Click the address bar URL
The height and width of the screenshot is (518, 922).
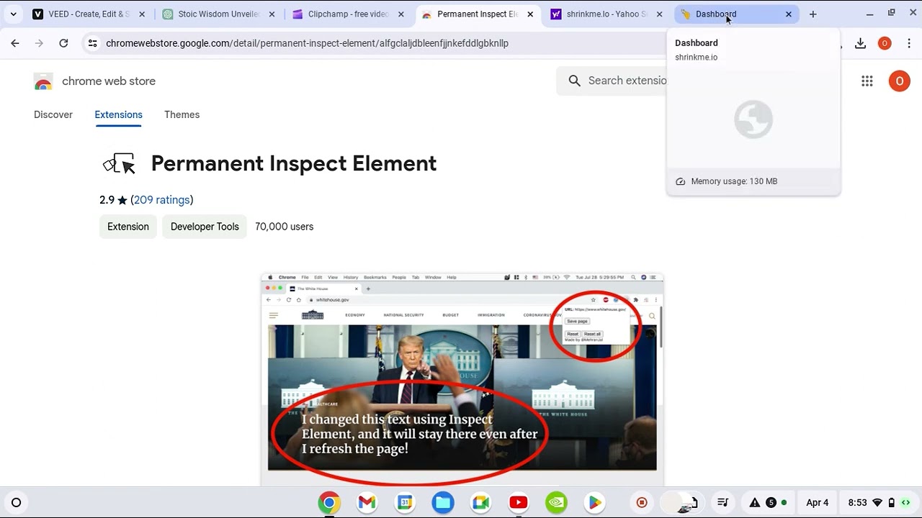(307, 43)
